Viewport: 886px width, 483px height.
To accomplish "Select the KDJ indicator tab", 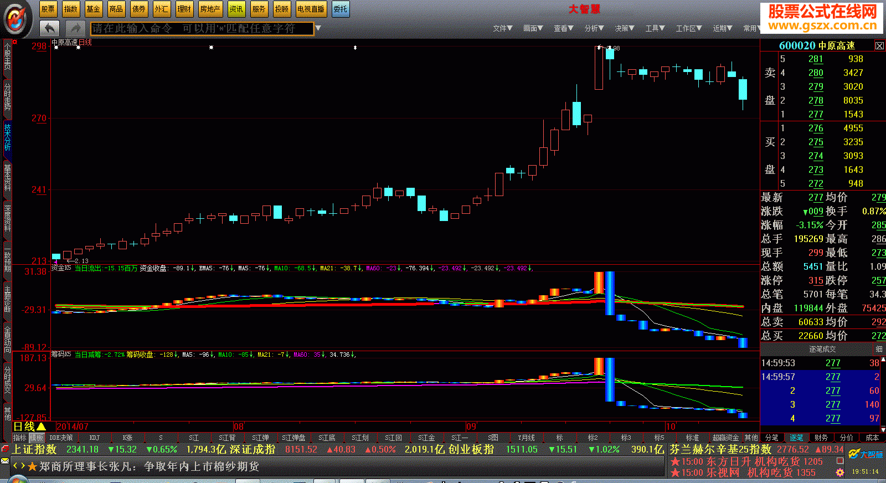I will (x=95, y=438).
